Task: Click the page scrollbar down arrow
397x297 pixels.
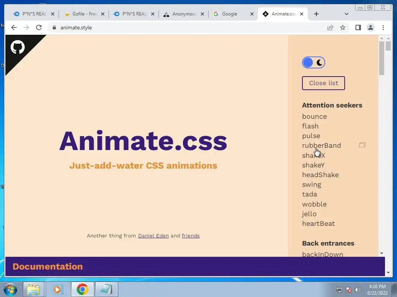Action: 388,273
